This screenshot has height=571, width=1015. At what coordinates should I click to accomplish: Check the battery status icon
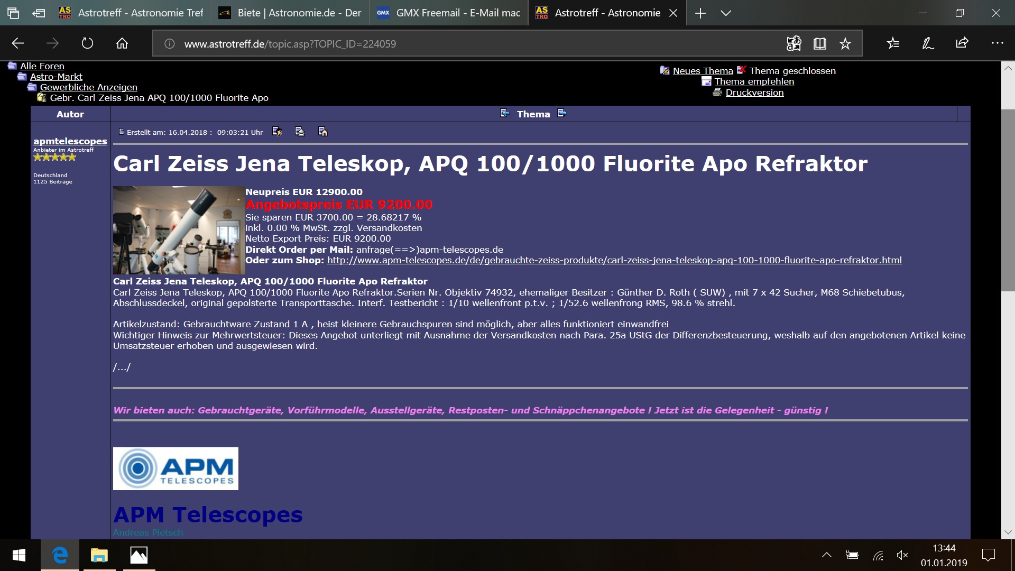pos(852,555)
